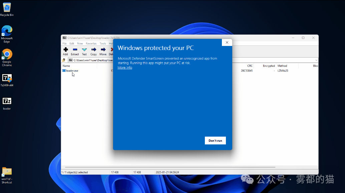
Task: Click the Extract toolbar icon
Action: click(x=75, y=51)
